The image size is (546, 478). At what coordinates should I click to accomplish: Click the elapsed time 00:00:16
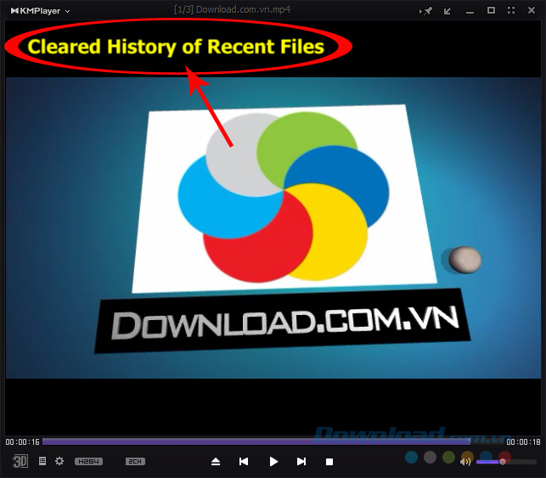pyautogui.click(x=23, y=442)
